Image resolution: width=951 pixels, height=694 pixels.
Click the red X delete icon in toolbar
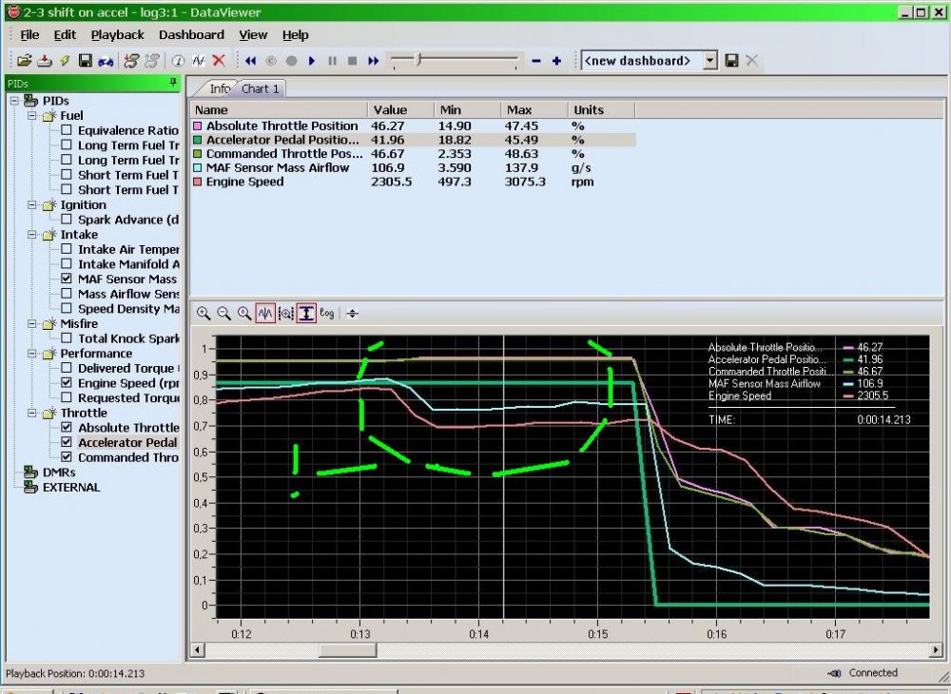click(219, 61)
